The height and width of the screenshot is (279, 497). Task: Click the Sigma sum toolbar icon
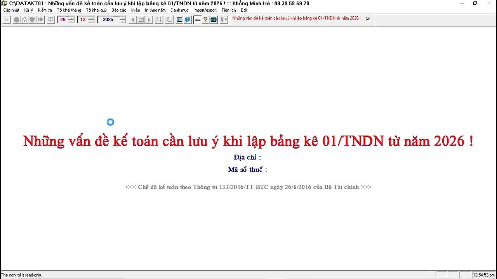coord(6,19)
